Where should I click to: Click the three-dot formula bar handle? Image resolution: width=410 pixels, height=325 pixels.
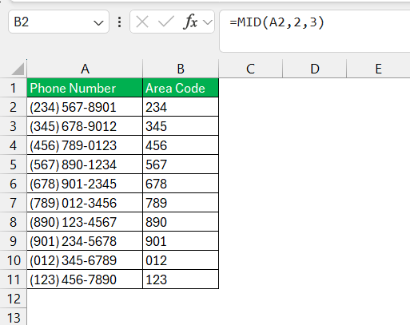pos(120,22)
